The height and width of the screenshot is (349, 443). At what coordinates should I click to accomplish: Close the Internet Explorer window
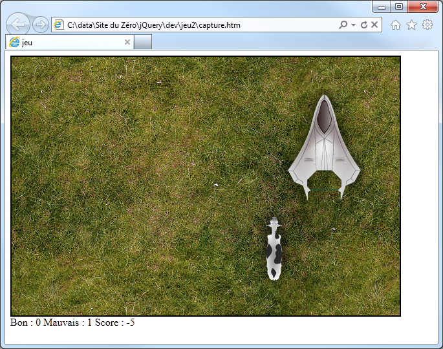[424, 6]
